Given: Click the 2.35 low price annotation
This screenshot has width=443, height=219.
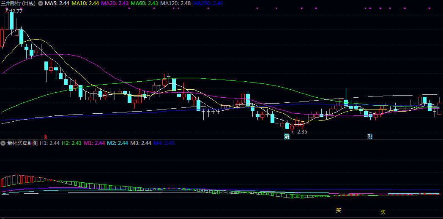Looking at the screenshot, I should (x=301, y=131).
